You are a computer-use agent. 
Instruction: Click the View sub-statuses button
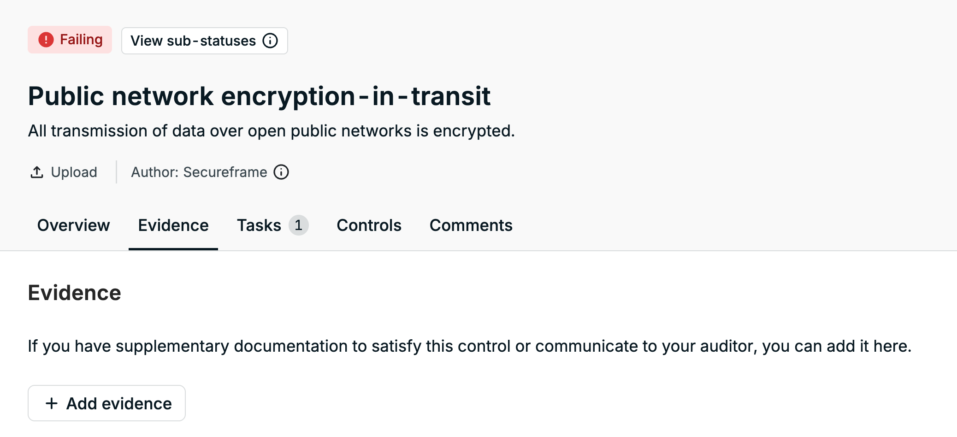[x=205, y=41]
